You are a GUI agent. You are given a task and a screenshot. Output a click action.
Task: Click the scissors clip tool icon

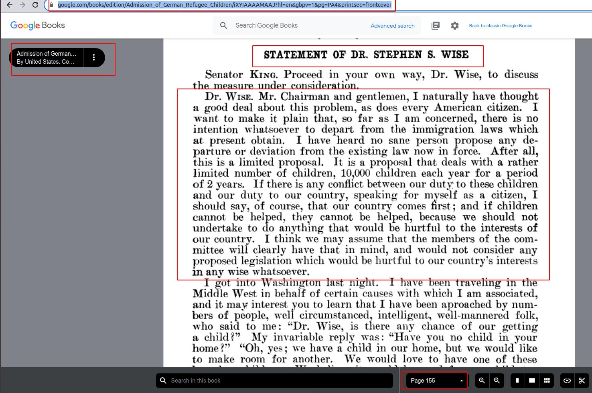582,381
